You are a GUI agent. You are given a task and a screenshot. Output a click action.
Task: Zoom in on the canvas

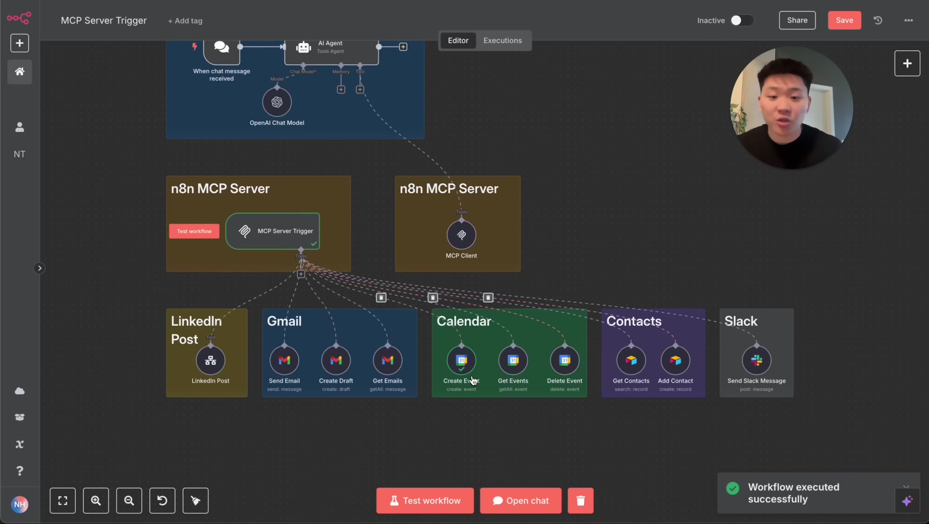pyautogui.click(x=96, y=501)
